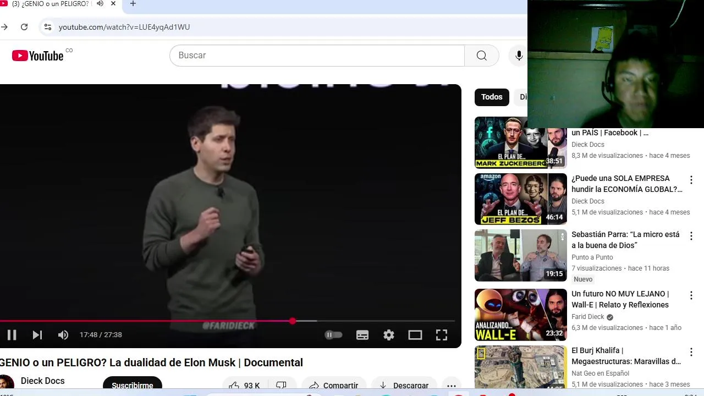Open Sebastián Parra interview thumbnail
The image size is (704, 396).
(x=520, y=256)
